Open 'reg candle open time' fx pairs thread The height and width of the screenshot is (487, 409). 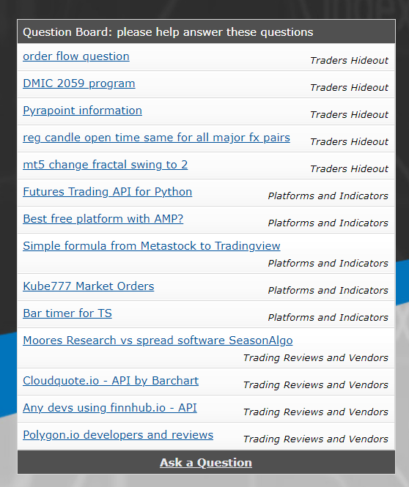[156, 138]
